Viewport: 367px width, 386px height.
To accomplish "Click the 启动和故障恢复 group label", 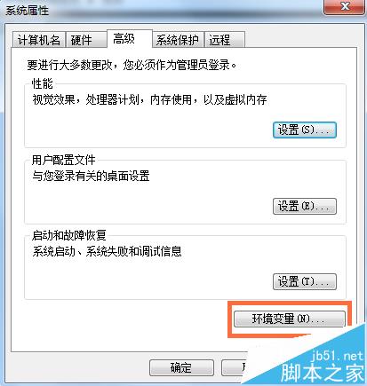I will (x=68, y=235).
